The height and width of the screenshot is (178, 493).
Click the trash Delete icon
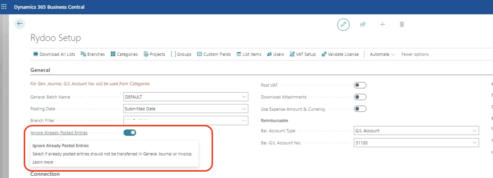click(402, 24)
